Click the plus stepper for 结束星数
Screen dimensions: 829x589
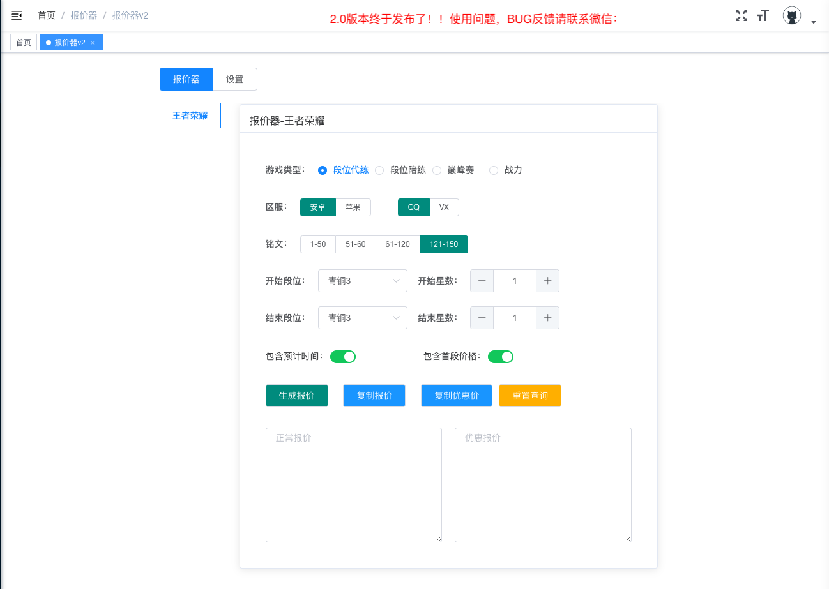coord(548,318)
